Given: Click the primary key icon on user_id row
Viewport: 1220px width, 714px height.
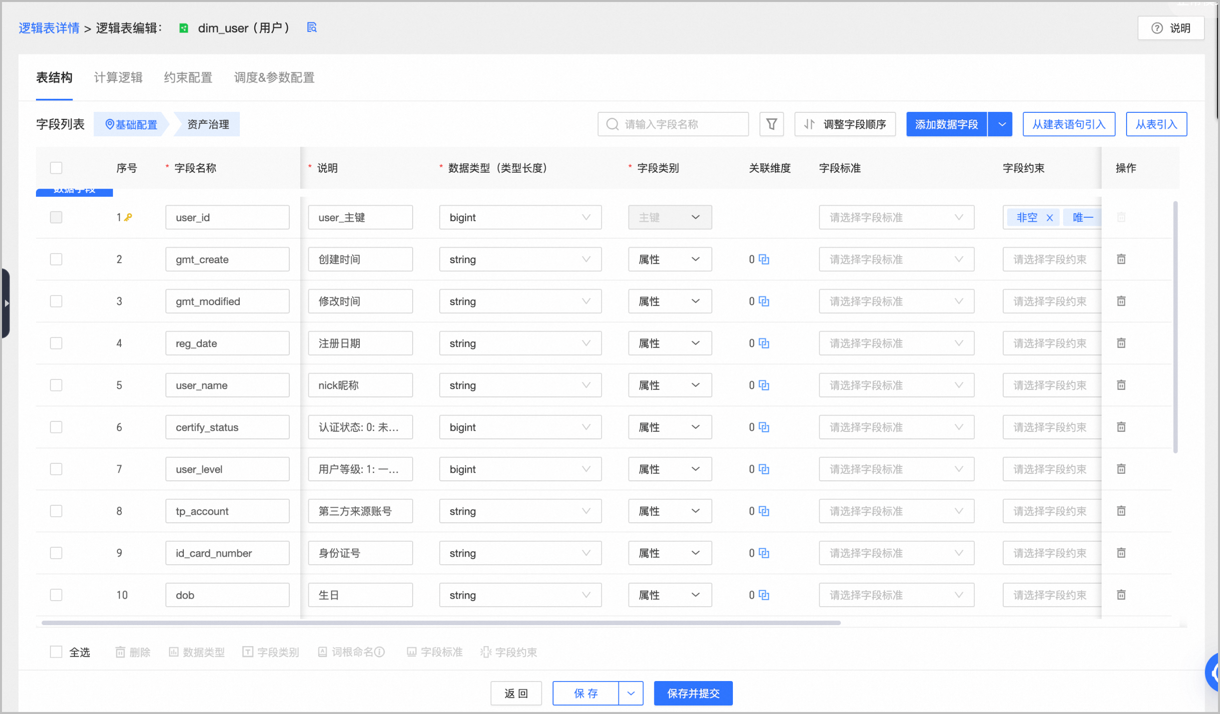Looking at the screenshot, I should click(128, 217).
